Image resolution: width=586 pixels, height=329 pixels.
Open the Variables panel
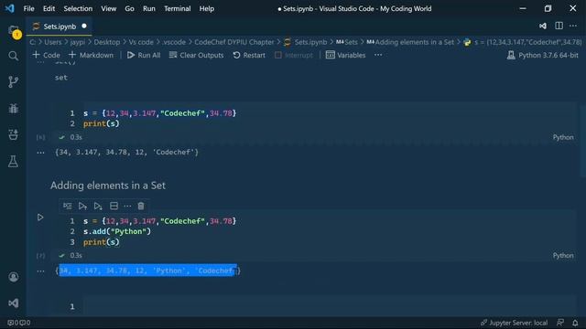345,55
